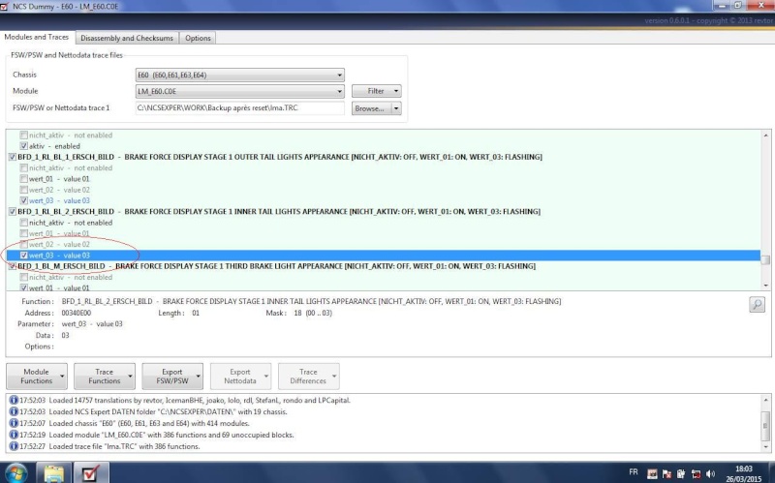This screenshot has width=775, height=483.
Task: Click the NCS Dummy taskbar icon
Action: click(x=90, y=473)
